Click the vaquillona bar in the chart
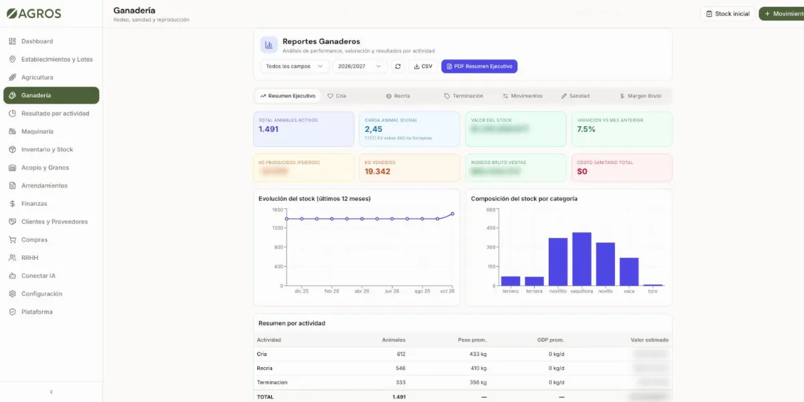Screen dimensions: 804x402 [582, 259]
